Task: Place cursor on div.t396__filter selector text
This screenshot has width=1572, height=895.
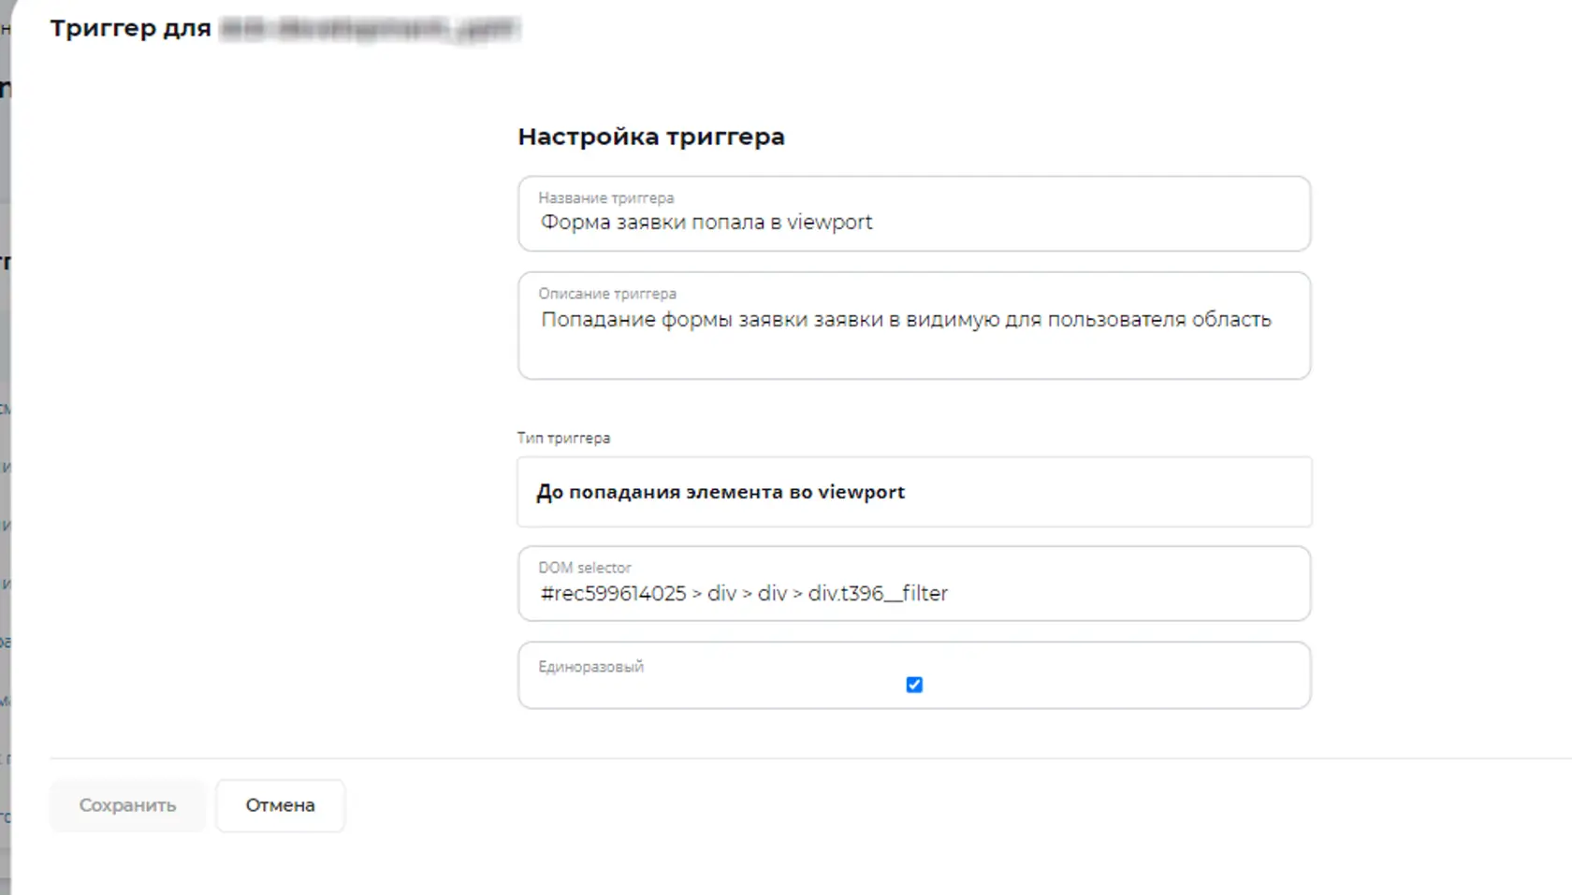Action: coord(878,594)
